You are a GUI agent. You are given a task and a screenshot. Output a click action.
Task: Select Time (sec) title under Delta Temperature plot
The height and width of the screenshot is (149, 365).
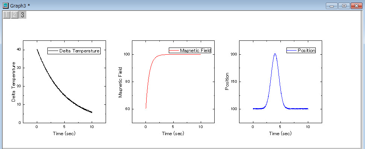coord(64,134)
